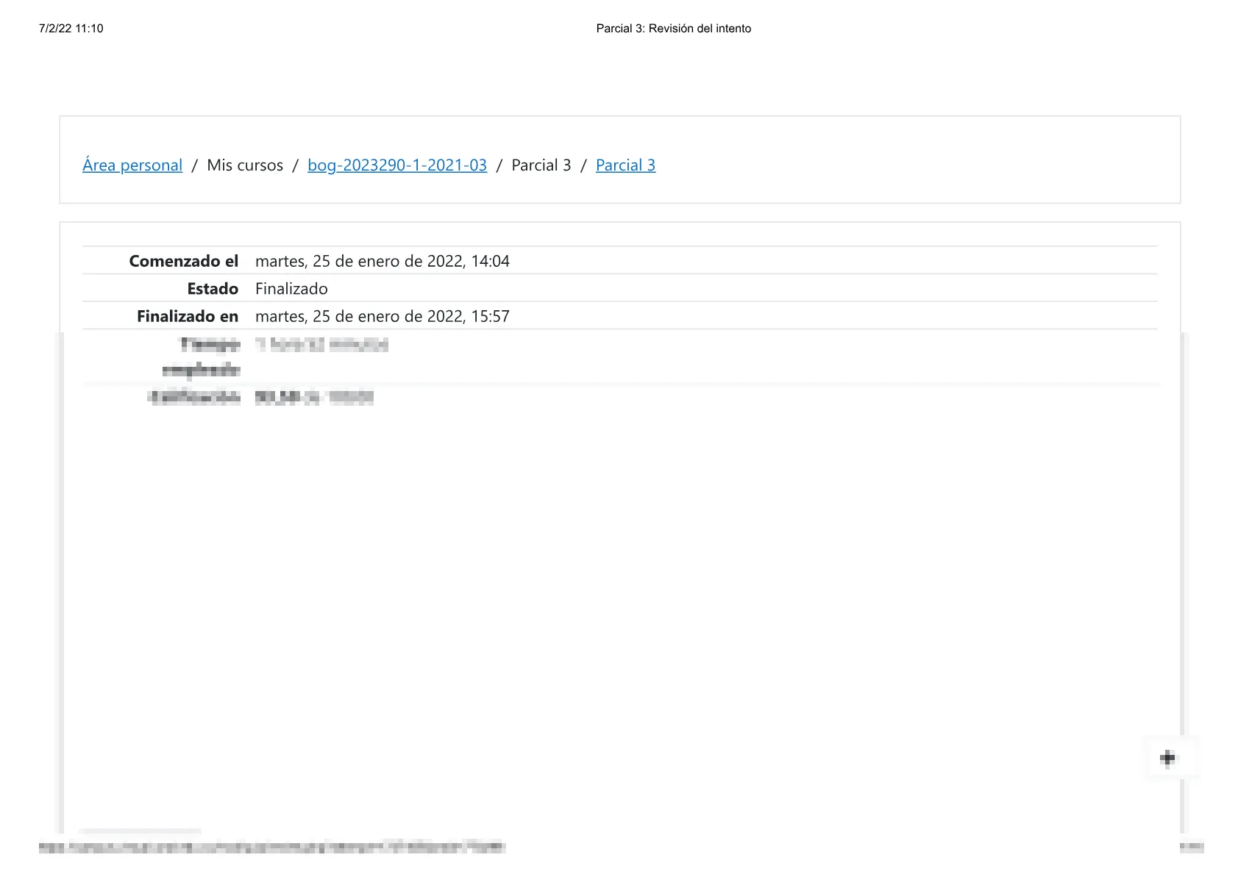Image resolution: width=1238 pixels, height=874 pixels.
Task: Open the bog-2023290-1-2021-03 course link
Action: pos(397,165)
